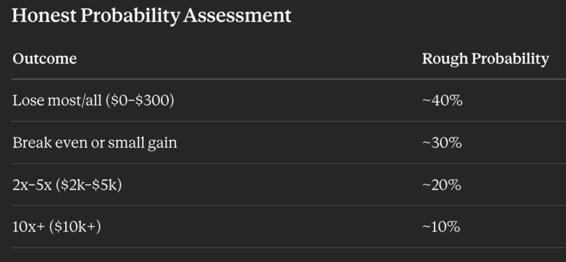566x262 pixels.
Task: Click the ~30% probability value
Action: (x=442, y=143)
